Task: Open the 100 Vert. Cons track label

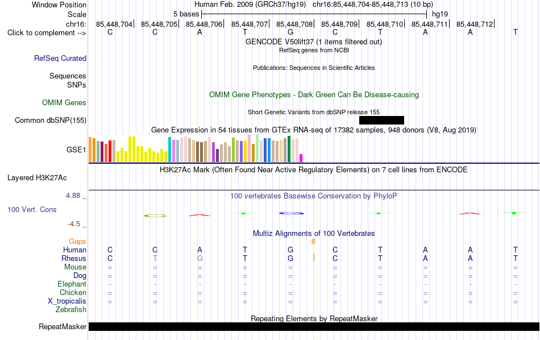Action: pyautogui.click(x=32, y=209)
